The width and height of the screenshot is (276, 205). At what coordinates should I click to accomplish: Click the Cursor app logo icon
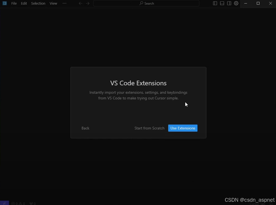5,3
